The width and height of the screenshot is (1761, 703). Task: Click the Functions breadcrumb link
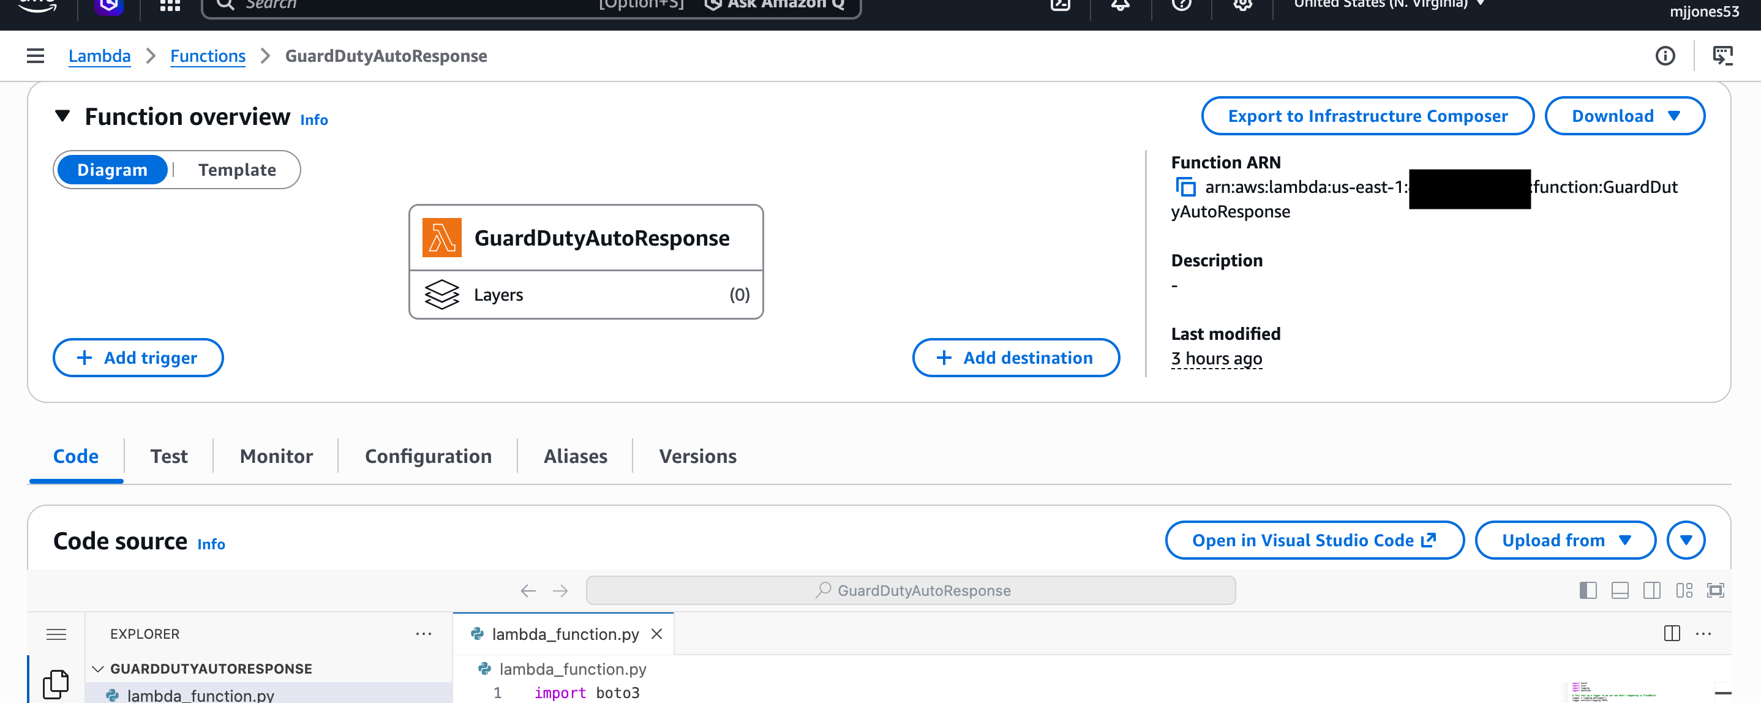click(x=208, y=56)
